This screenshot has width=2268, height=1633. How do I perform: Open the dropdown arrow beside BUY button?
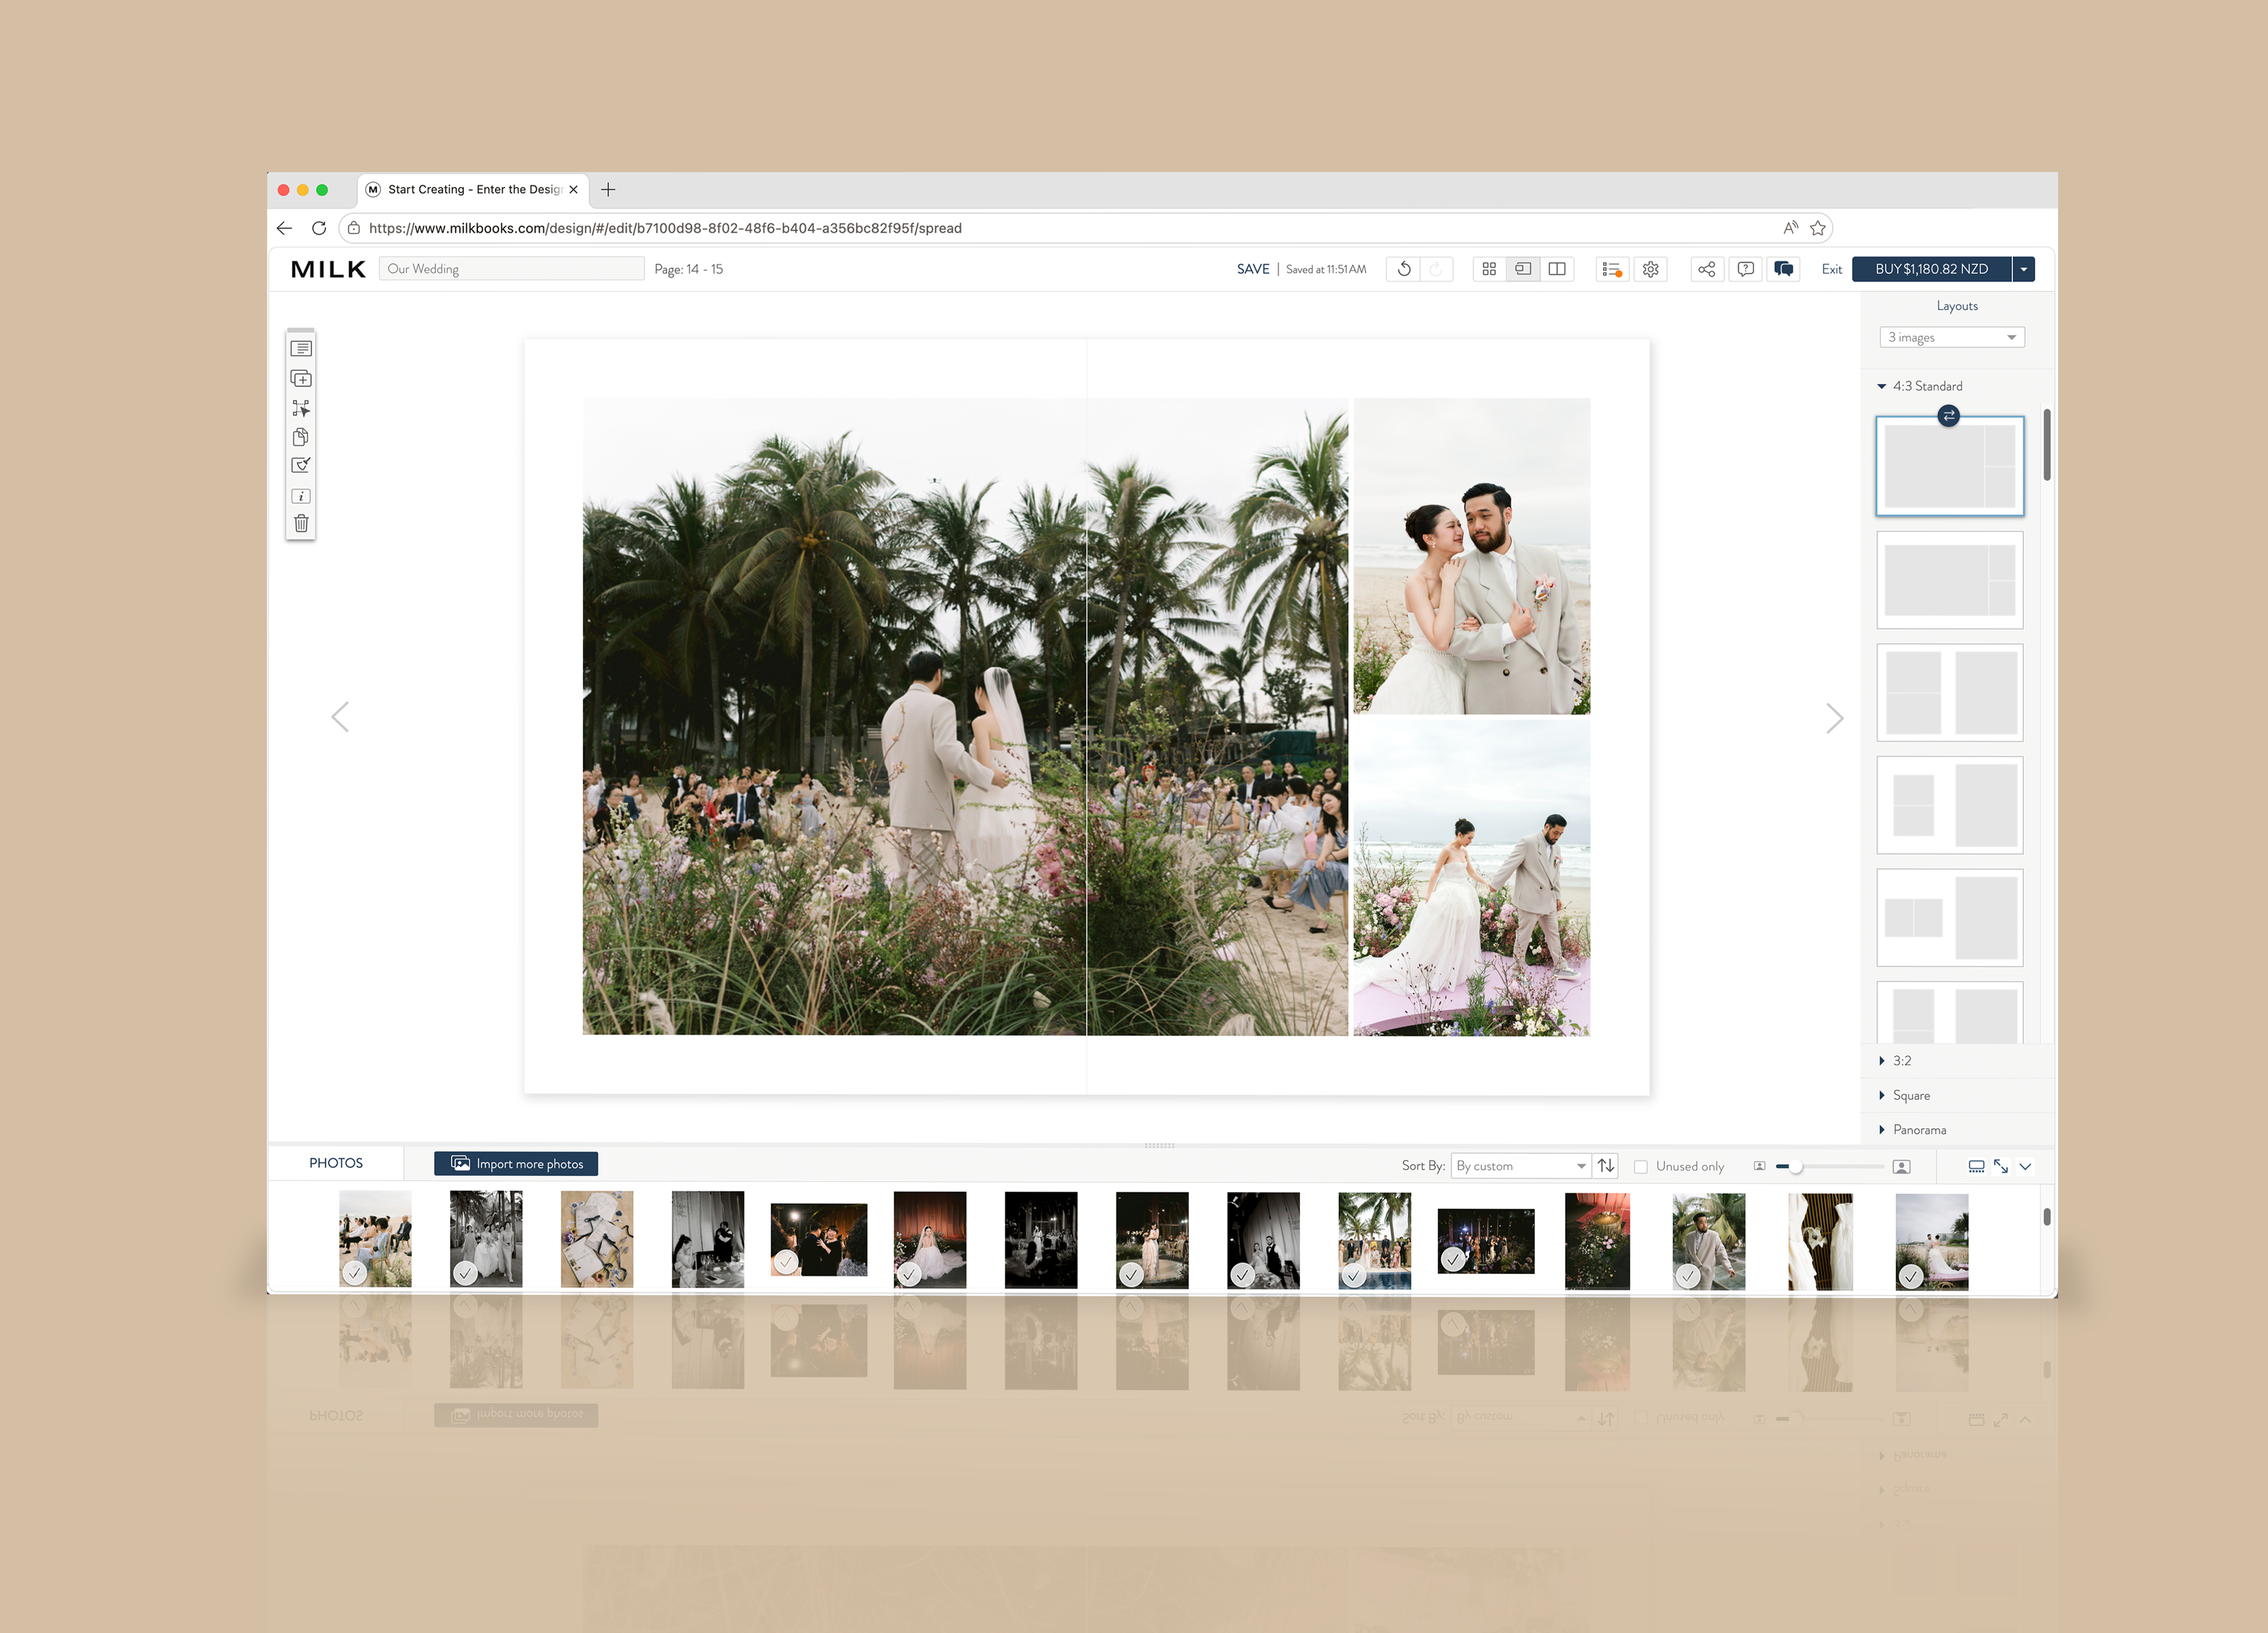[2024, 269]
